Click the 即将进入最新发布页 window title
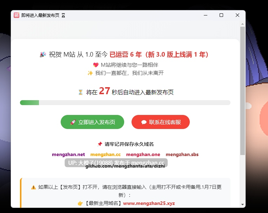Image resolution: width=268 pixels, height=213 pixels. coord(40,15)
